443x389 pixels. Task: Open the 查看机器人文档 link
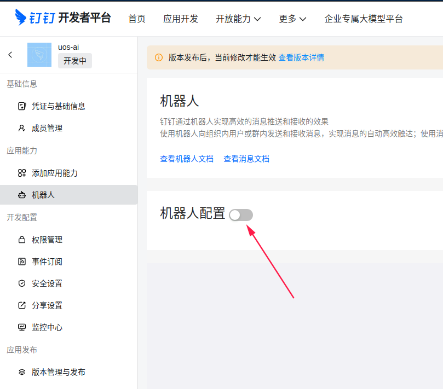click(x=187, y=159)
